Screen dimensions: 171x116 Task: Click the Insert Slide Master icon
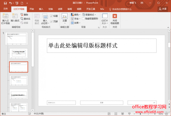[x=5, y=17]
